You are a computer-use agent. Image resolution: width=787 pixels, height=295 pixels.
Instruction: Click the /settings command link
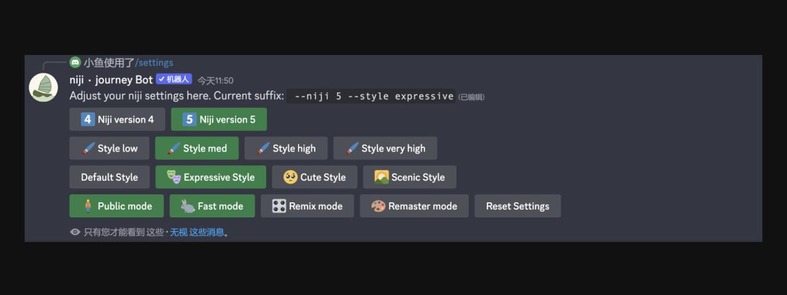154,62
